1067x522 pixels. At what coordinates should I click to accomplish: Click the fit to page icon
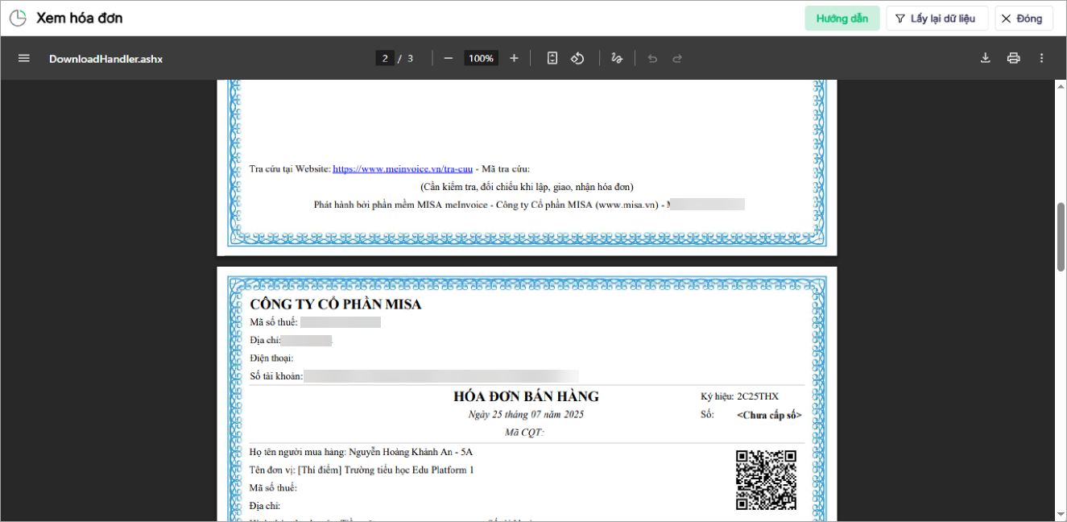point(552,59)
